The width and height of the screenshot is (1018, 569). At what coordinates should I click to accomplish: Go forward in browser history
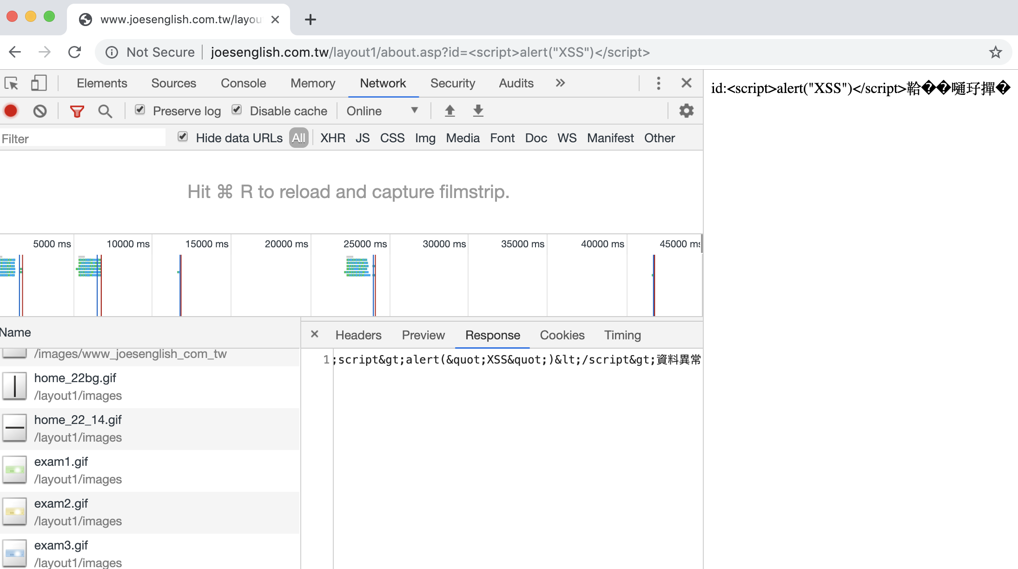45,52
